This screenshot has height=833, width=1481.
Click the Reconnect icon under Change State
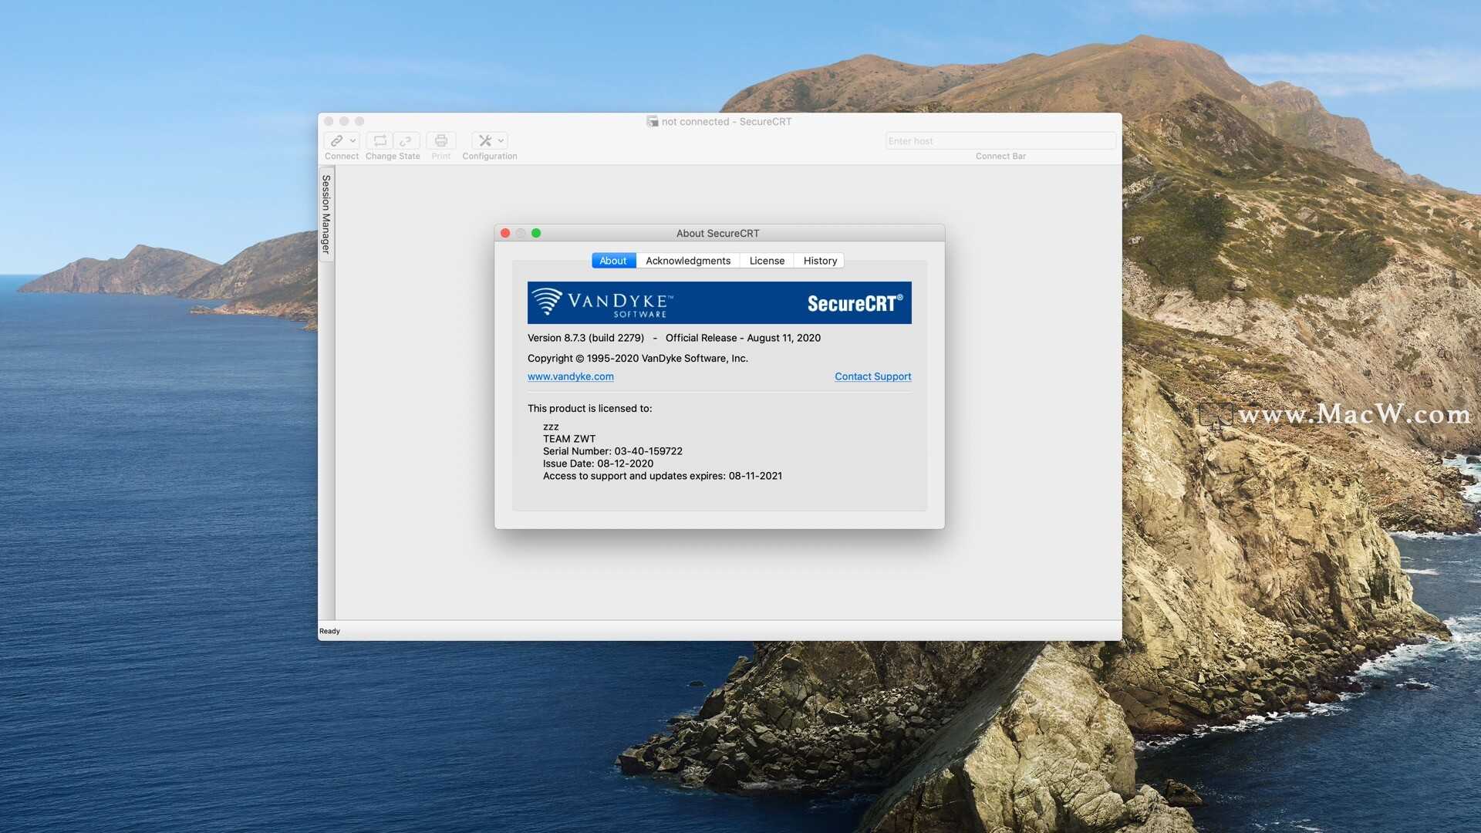pyautogui.click(x=380, y=140)
